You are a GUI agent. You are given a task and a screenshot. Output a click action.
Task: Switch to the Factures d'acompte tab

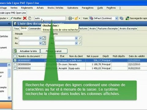pyautogui.click(x=108, y=29)
